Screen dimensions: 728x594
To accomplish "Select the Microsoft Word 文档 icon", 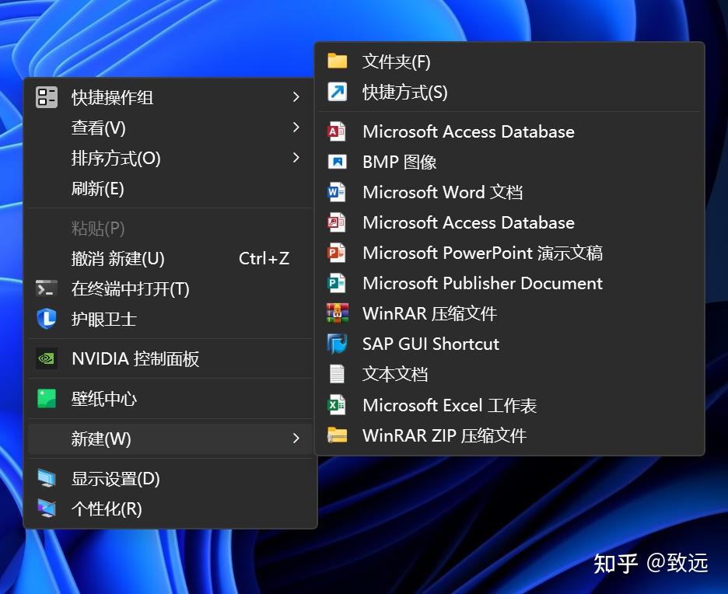I will (x=337, y=192).
